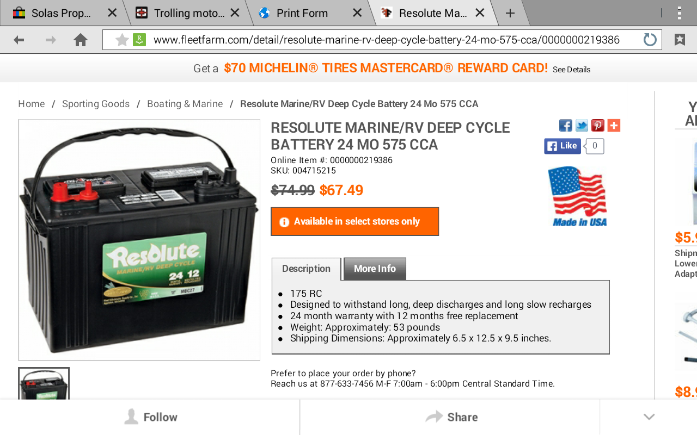
Task: Close the Print Form tab
Action: (357, 13)
